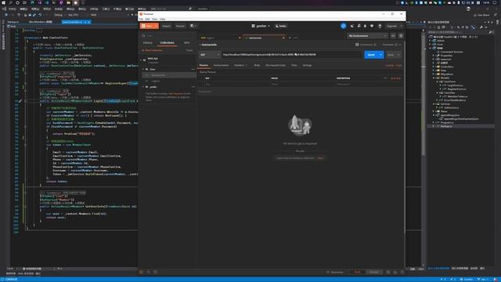The width and height of the screenshot is (501, 282).
Task: Open the Params tab
Action: (x=204, y=65)
